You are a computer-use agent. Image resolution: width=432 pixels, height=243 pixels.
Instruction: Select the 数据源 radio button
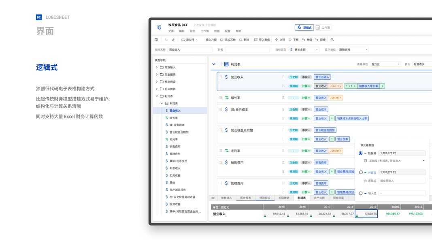(x=361, y=153)
